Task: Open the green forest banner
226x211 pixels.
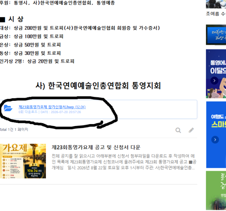Action: [216, 190]
